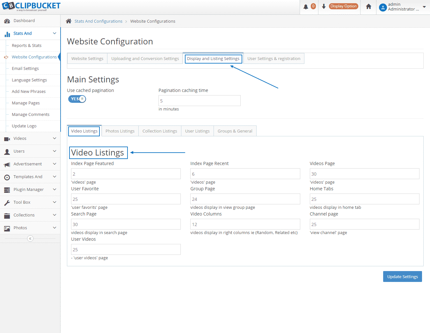This screenshot has width=430, height=333.
Task: Select the Advertisement megaphone icon
Action: [x=7, y=164]
